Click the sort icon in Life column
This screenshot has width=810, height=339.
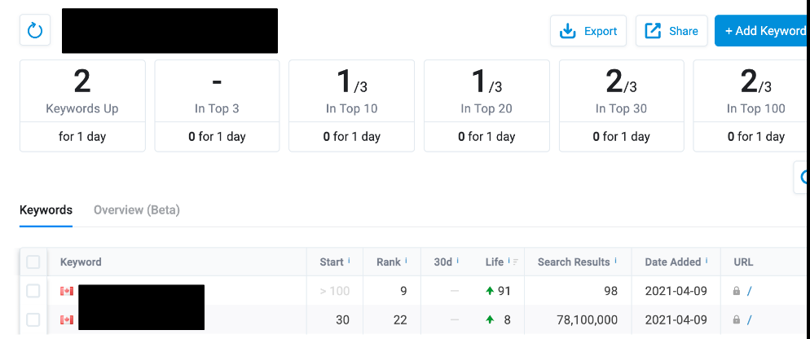[x=516, y=262]
